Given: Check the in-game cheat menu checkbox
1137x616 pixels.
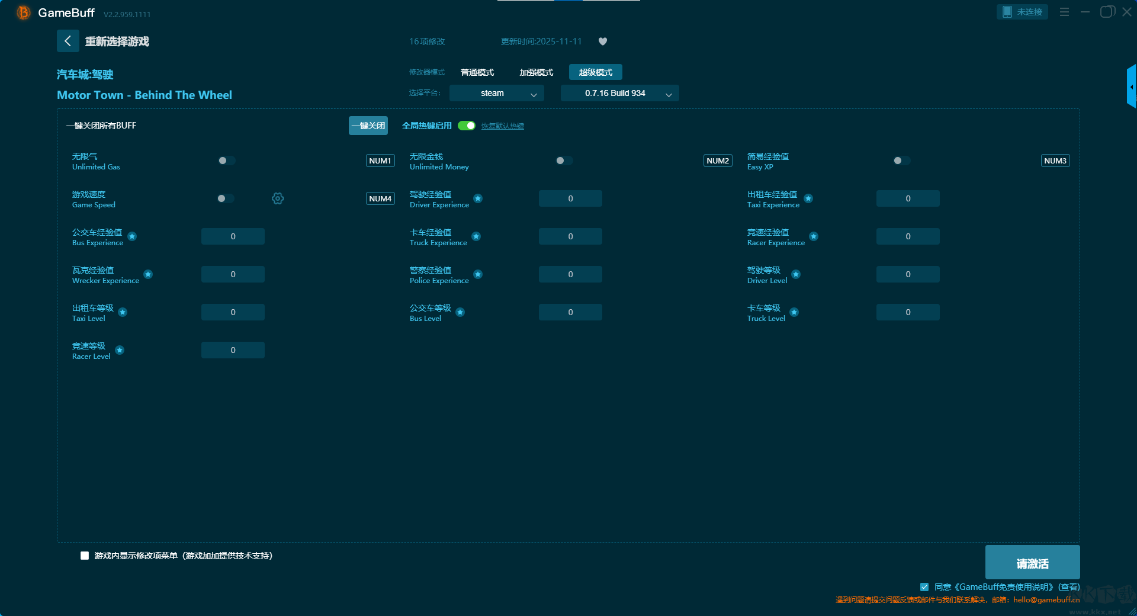Looking at the screenshot, I should (85, 556).
